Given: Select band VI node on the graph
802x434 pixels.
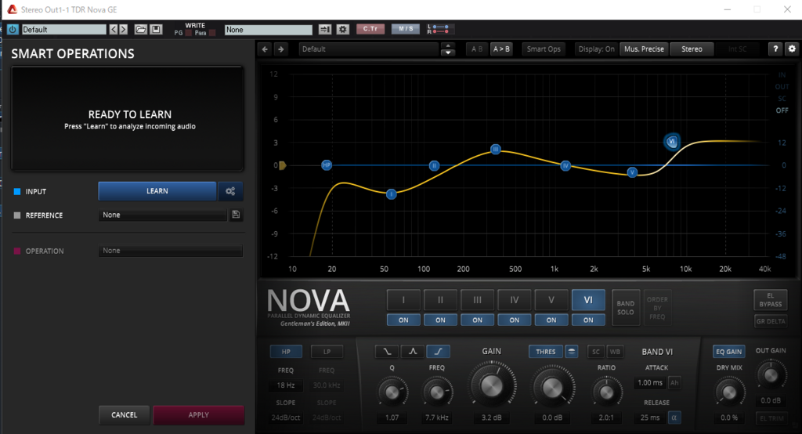Looking at the screenshot, I should tap(671, 141).
